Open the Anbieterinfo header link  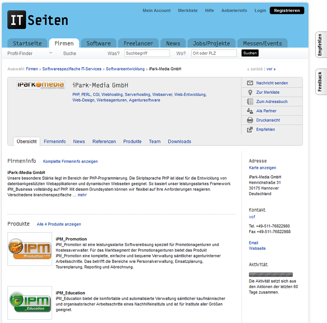(x=234, y=11)
